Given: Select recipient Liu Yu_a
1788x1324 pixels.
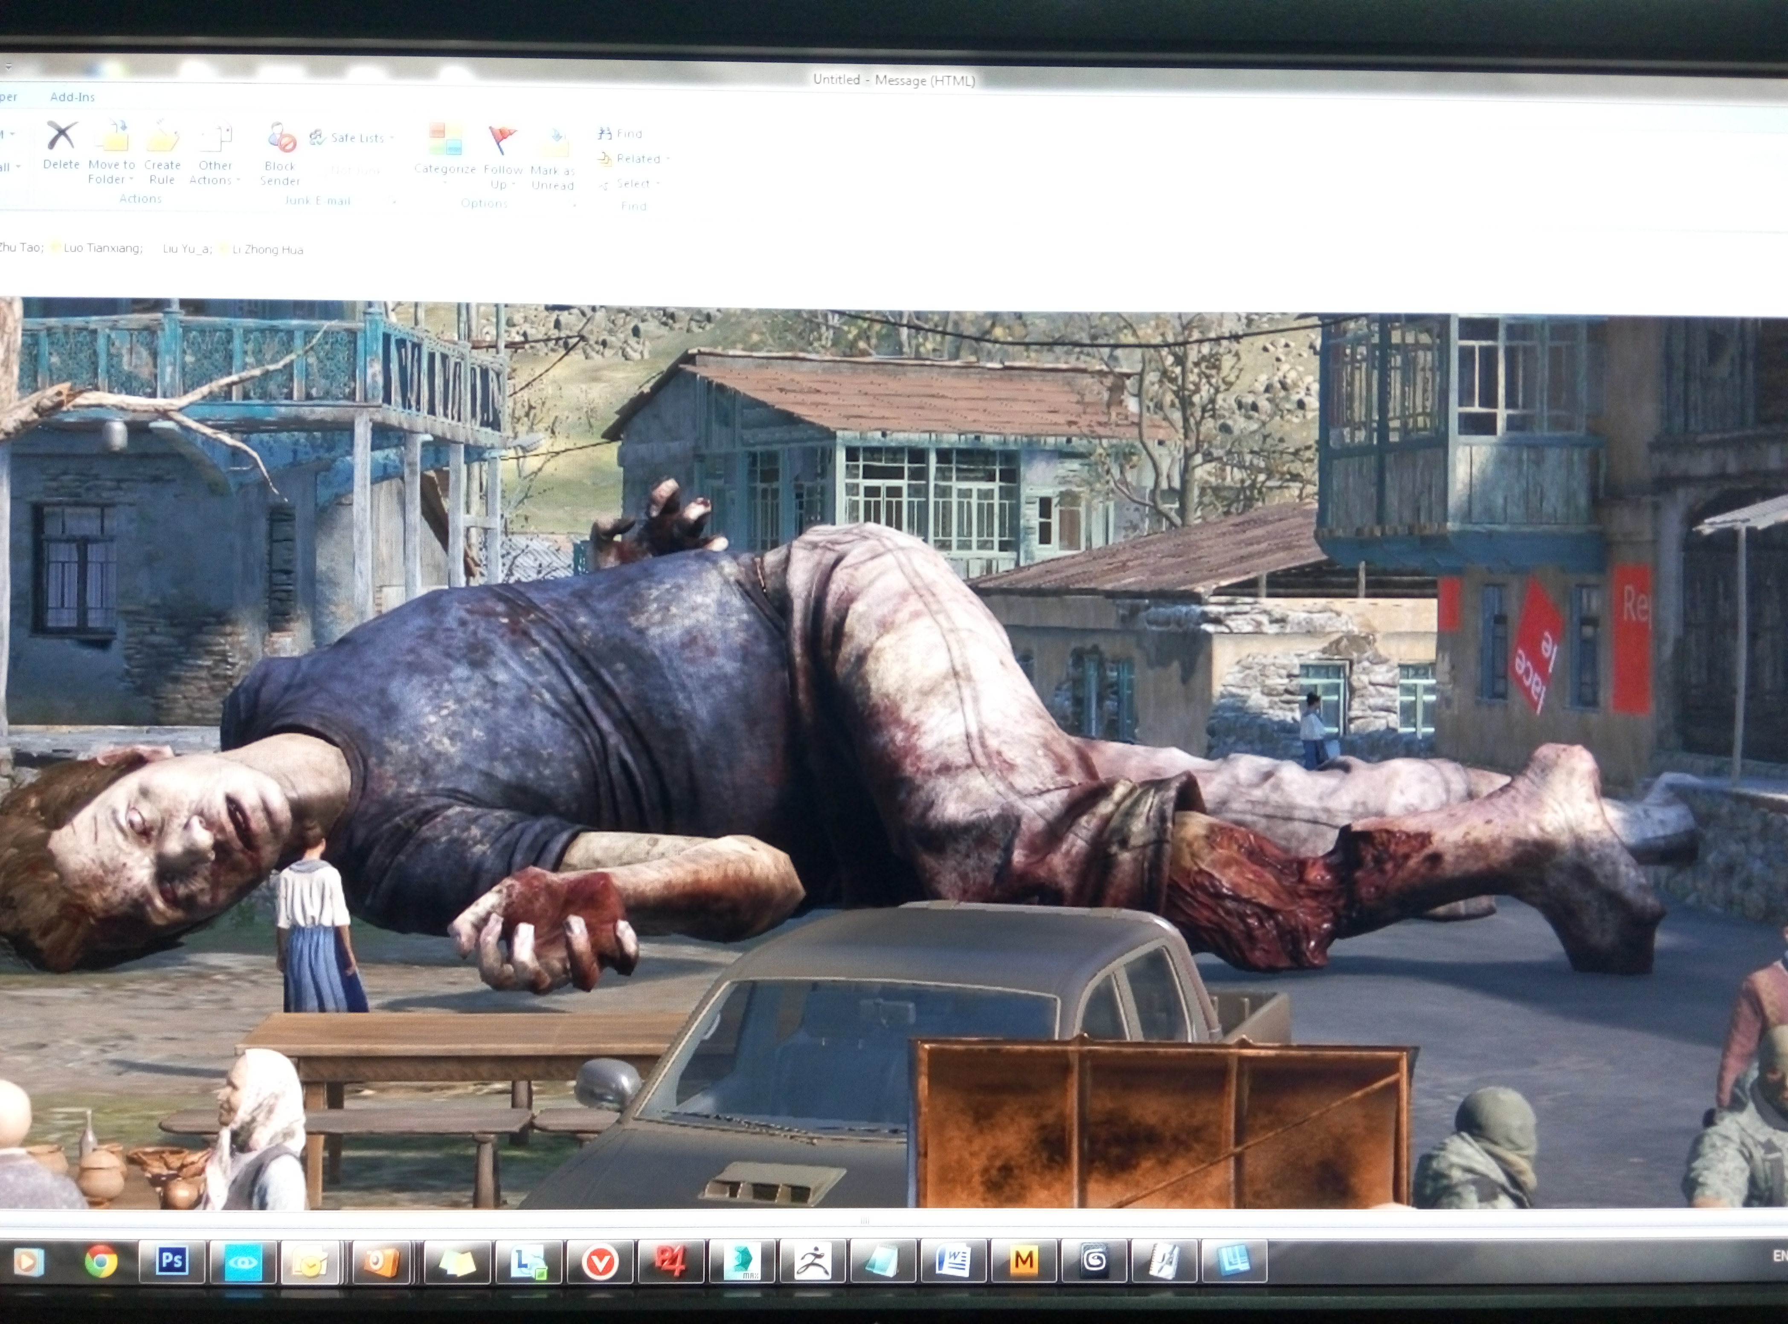Looking at the screenshot, I should (187, 249).
